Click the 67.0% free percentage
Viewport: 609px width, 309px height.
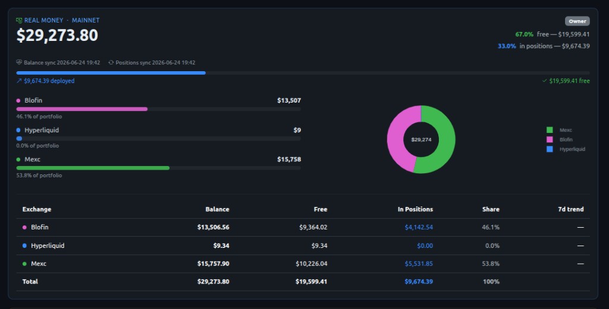(524, 34)
